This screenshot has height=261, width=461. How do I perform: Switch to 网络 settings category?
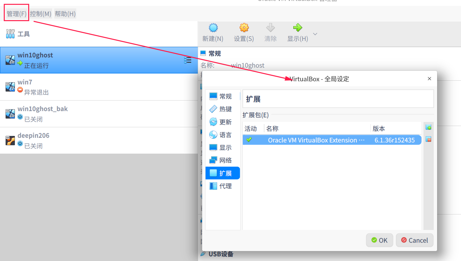pyautogui.click(x=223, y=160)
